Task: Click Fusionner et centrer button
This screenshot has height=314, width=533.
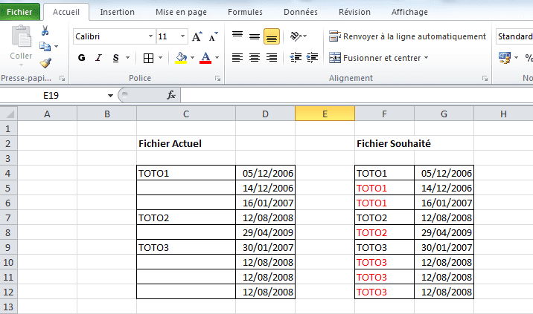Action: pos(379,58)
